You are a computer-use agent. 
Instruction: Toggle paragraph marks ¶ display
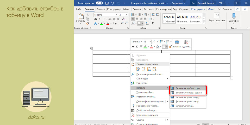click(x=153, y=23)
